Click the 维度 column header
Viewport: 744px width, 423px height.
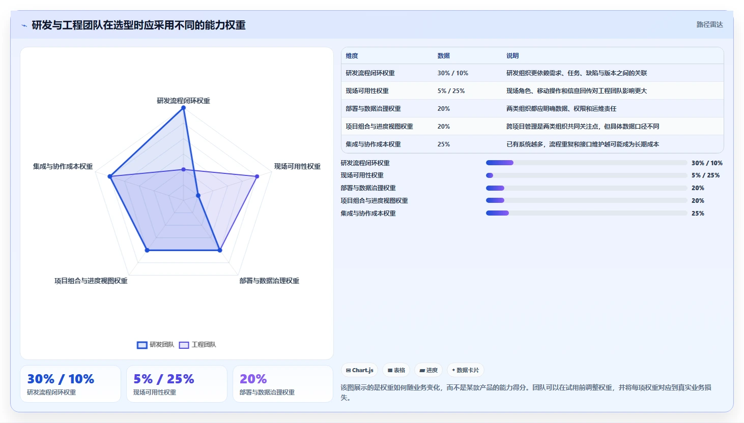tap(352, 56)
